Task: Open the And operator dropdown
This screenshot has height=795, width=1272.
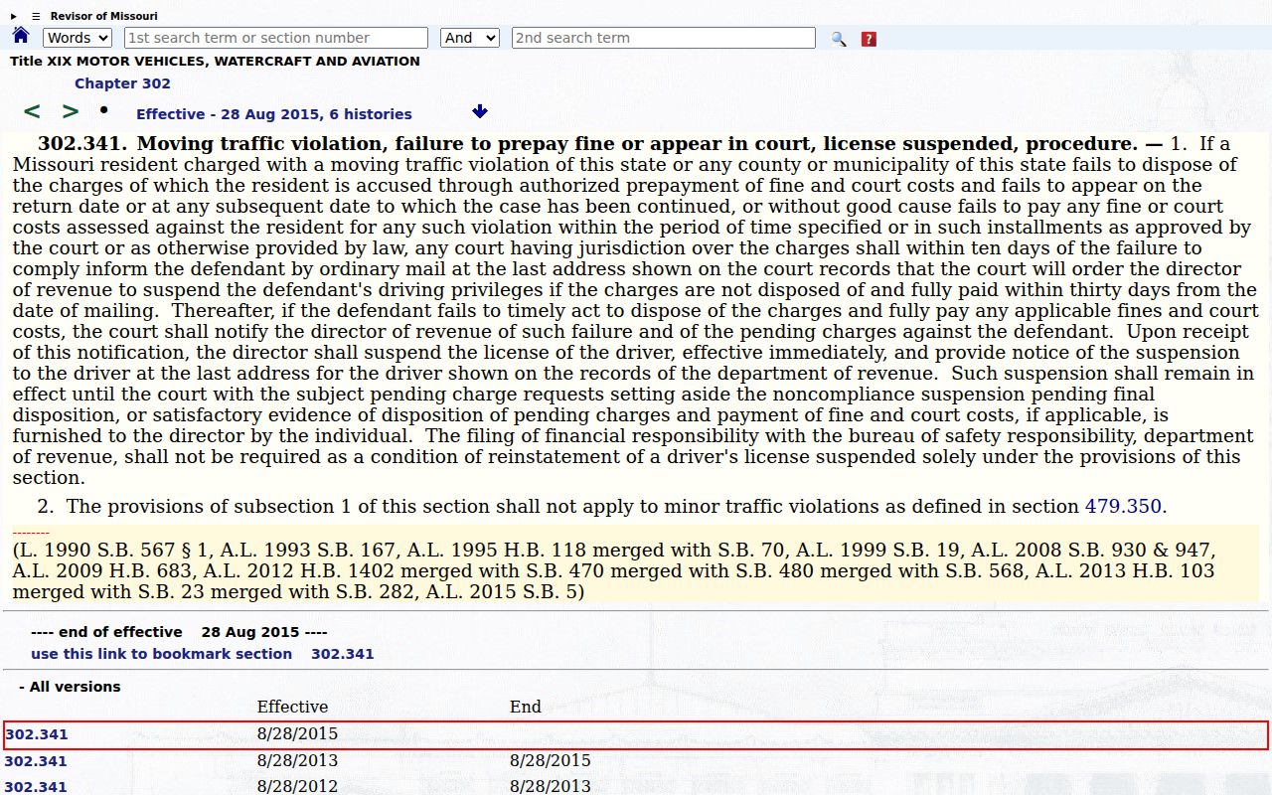Action: click(470, 38)
